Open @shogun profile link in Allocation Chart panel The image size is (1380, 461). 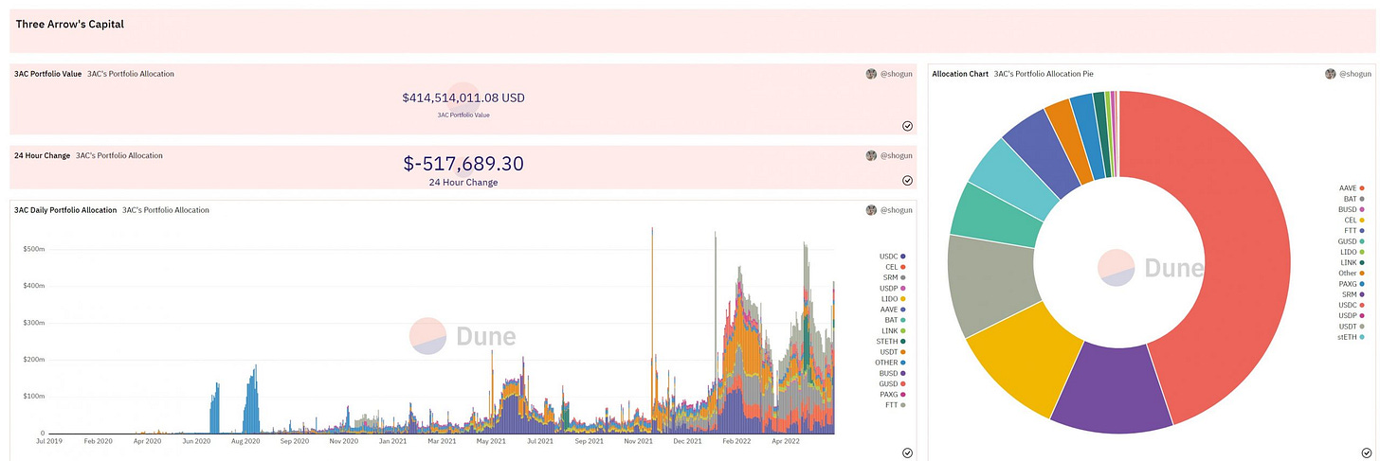click(1355, 74)
